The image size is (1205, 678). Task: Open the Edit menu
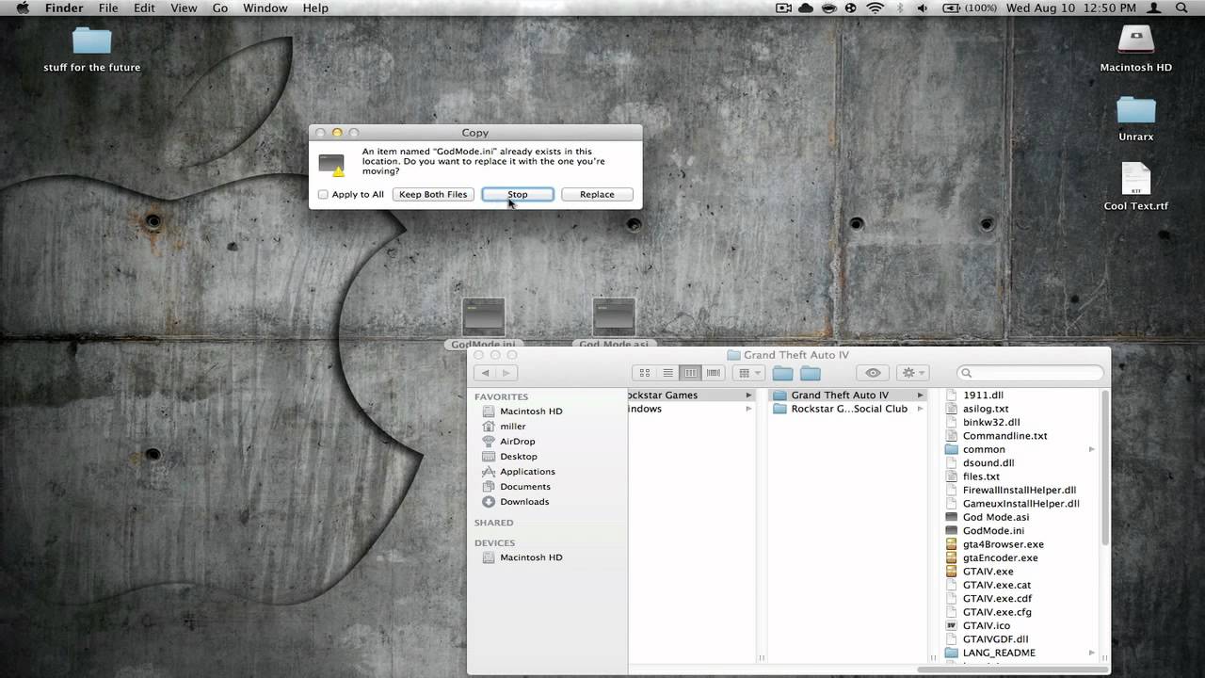(144, 8)
